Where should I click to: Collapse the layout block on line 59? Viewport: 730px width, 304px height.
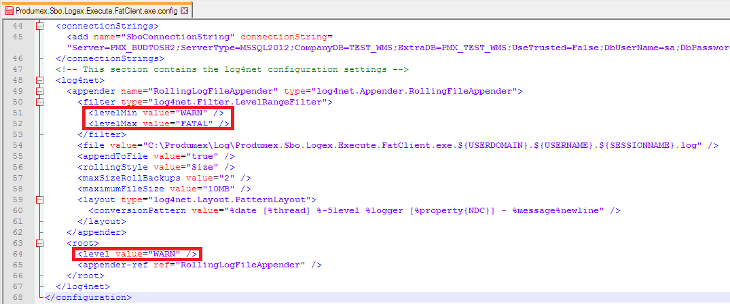click(39, 199)
